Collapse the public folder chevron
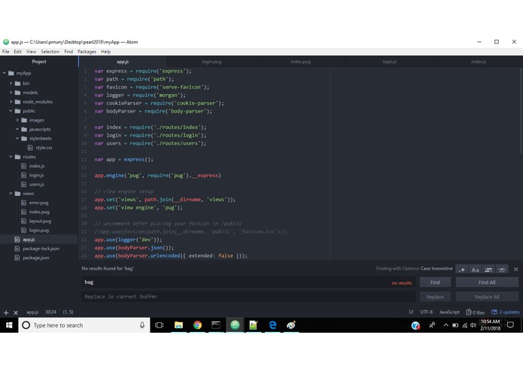523x371 pixels. point(11,111)
